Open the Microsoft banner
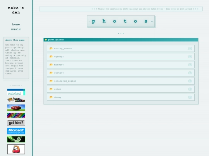This screenshot has width=209, height=156. pos(16,131)
